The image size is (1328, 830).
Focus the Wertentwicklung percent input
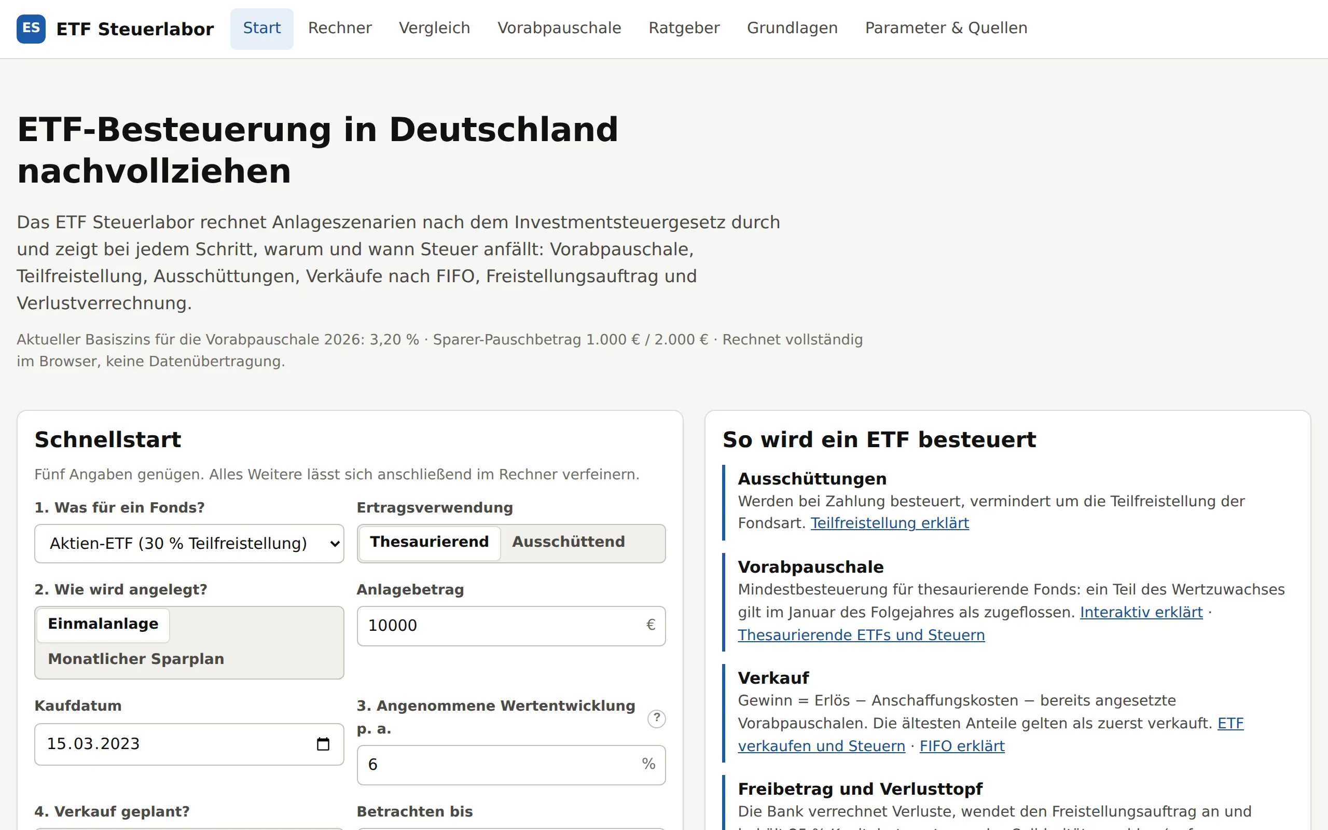coord(511,765)
